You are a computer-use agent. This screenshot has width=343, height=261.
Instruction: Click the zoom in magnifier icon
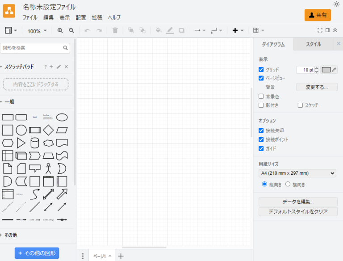tap(60, 30)
